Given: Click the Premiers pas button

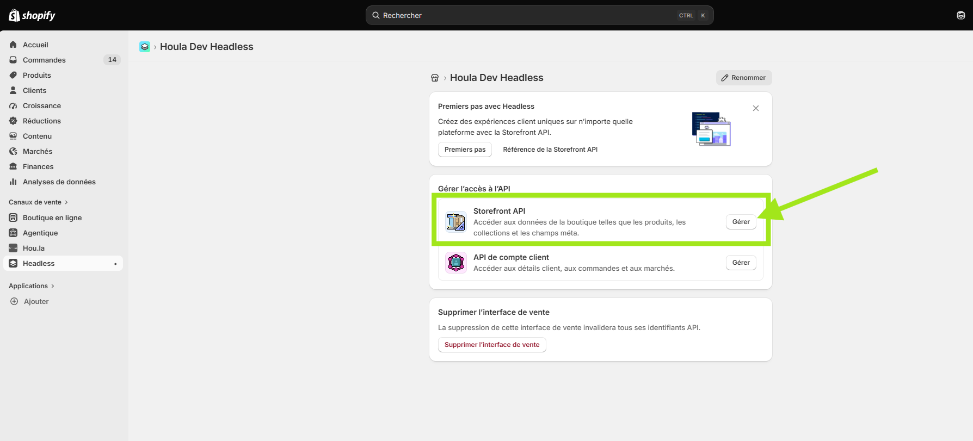Looking at the screenshot, I should tap(465, 150).
